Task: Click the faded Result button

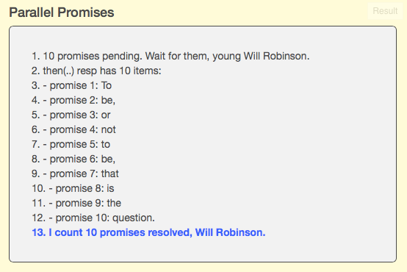Action: coord(385,11)
